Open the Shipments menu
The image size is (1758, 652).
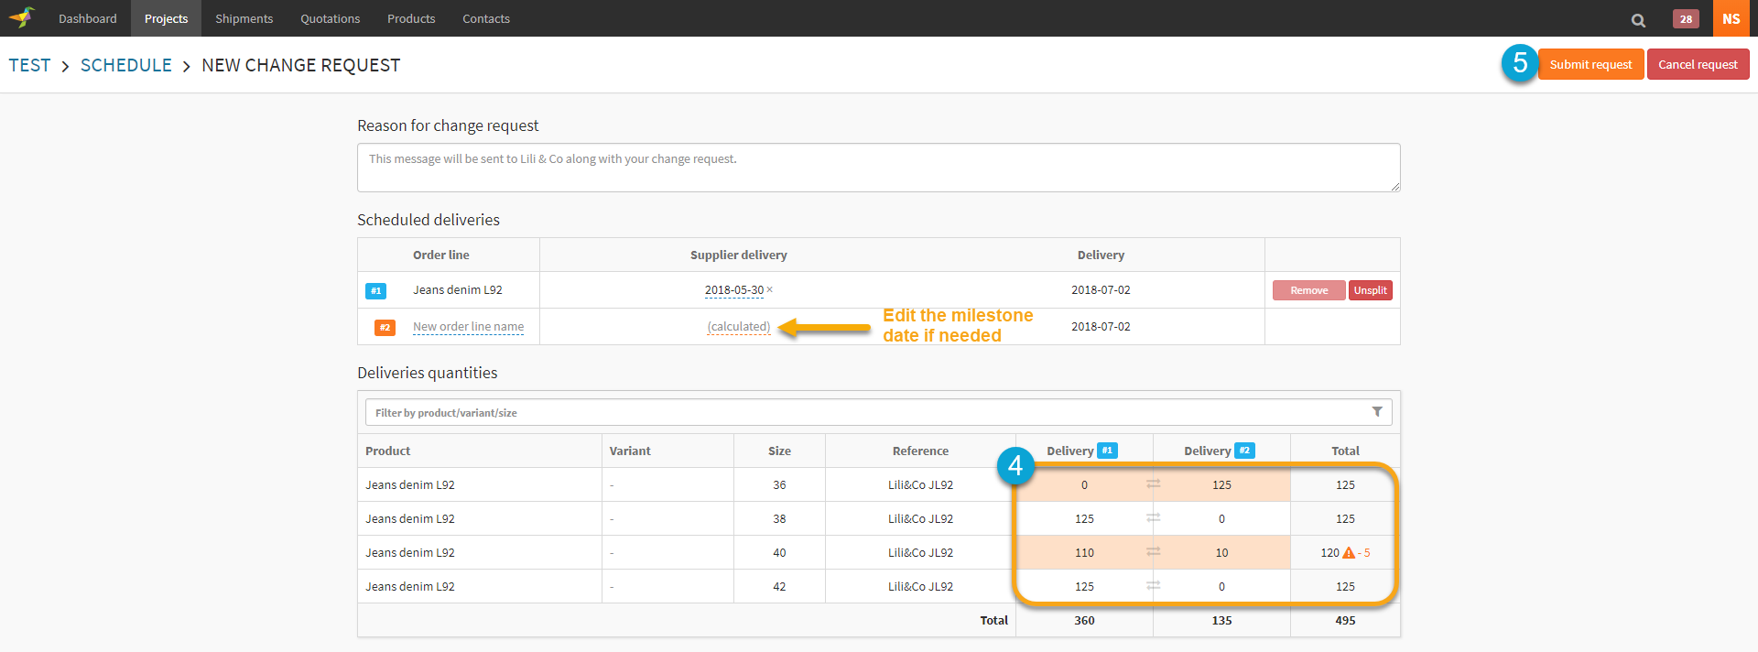coord(244,18)
